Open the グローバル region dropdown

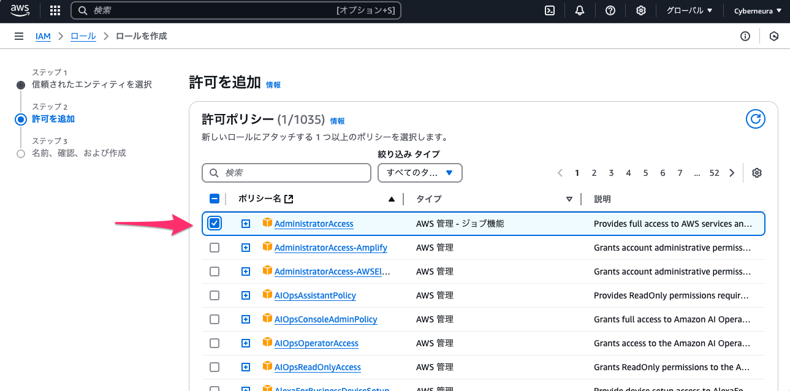(x=689, y=10)
